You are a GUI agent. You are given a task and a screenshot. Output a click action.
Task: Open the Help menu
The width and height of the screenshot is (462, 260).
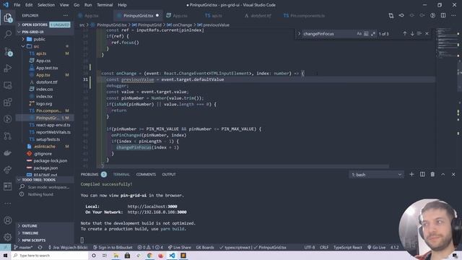tap(122, 5)
